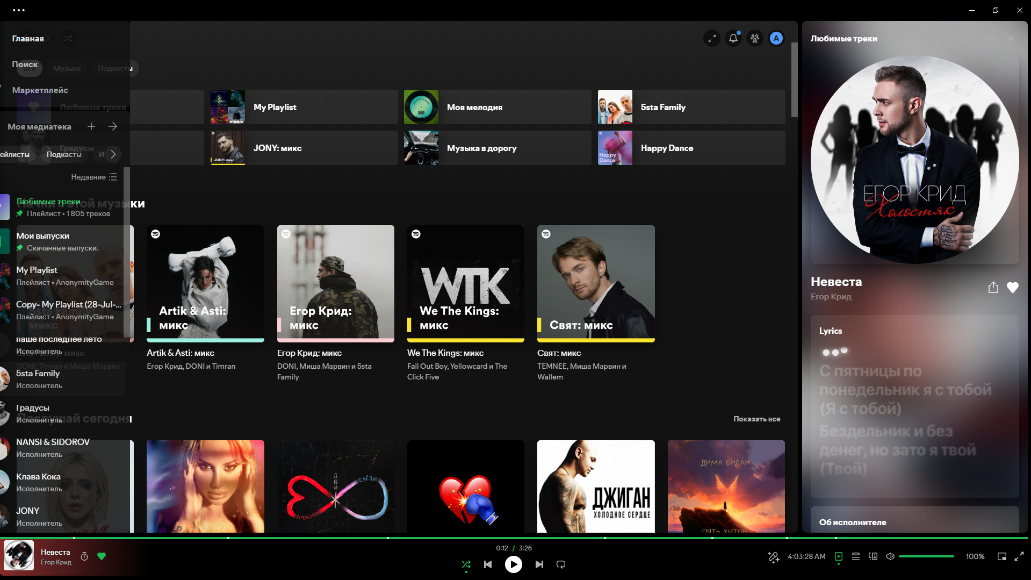The height and width of the screenshot is (580, 1031).
Task: Open the notifications bell
Action: tap(733, 38)
